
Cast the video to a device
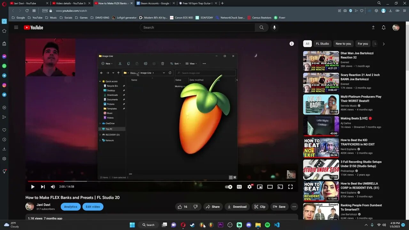[280, 187]
